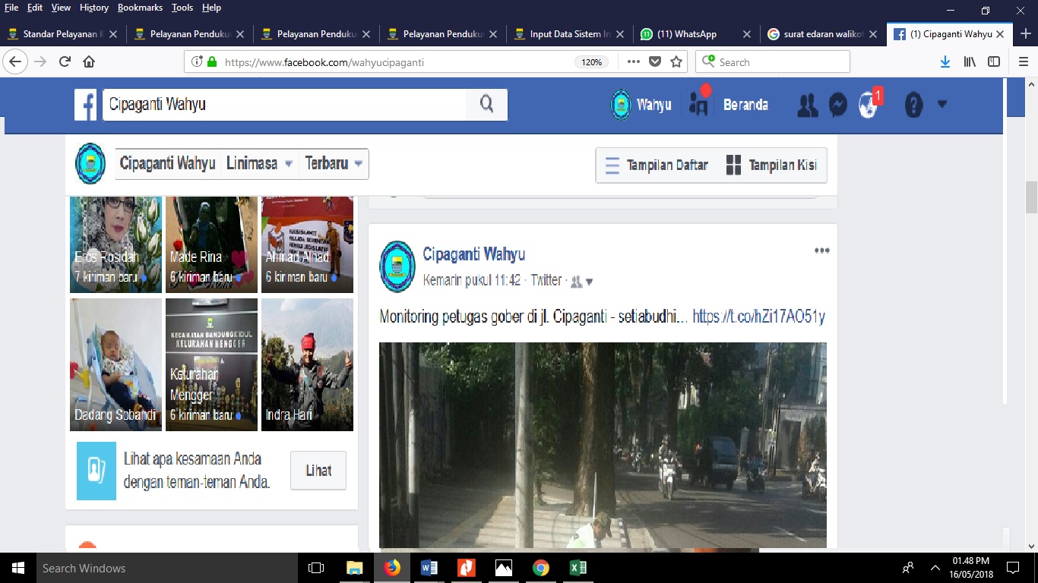Open the Firefox hamburger menu

(x=1022, y=61)
